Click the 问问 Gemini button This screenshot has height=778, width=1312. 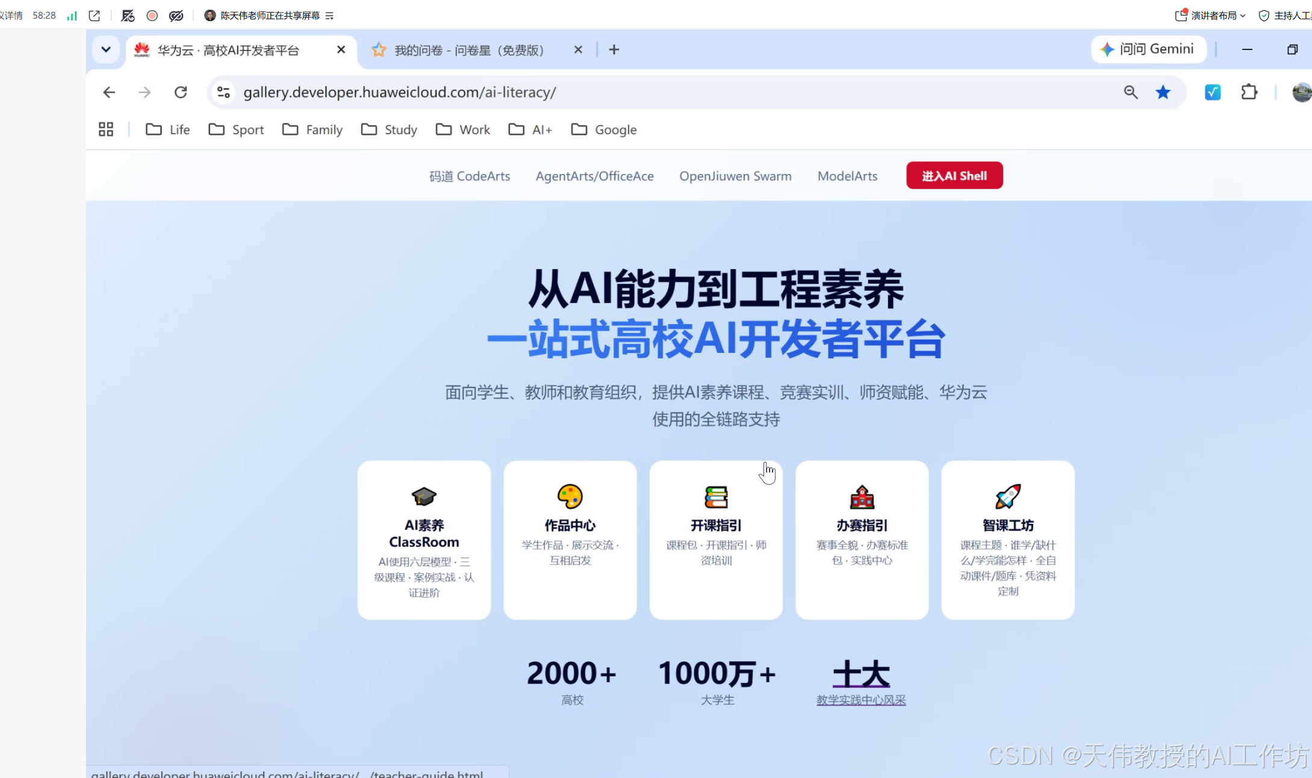(x=1148, y=49)
